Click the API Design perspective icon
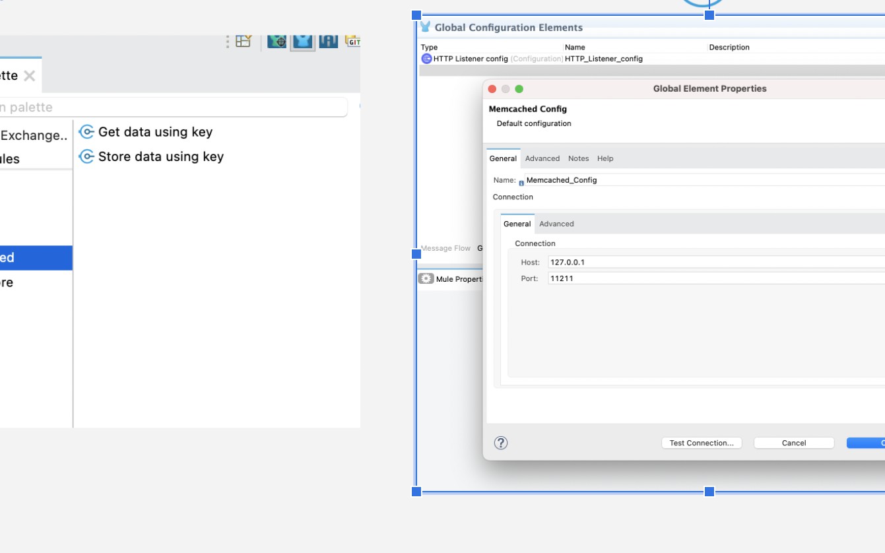 point(328,42)
